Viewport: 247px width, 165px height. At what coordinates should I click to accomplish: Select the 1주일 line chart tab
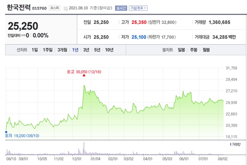click(x=48, y=50)
